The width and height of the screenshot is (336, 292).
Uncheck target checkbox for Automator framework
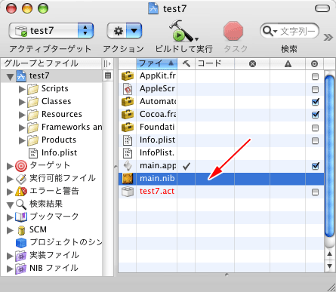pos(316,102)
